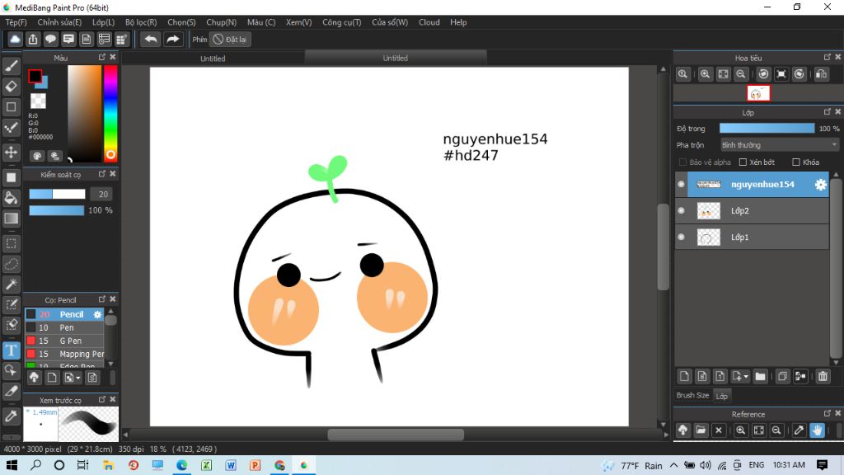844x475 pixels.
Task: Hide the nguyenhue154 layer
Action: coord(682,184)
